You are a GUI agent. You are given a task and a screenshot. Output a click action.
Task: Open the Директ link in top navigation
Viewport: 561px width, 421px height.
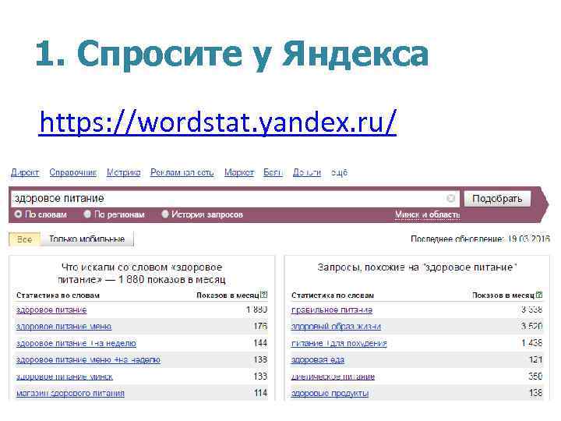tap(25, 172)
